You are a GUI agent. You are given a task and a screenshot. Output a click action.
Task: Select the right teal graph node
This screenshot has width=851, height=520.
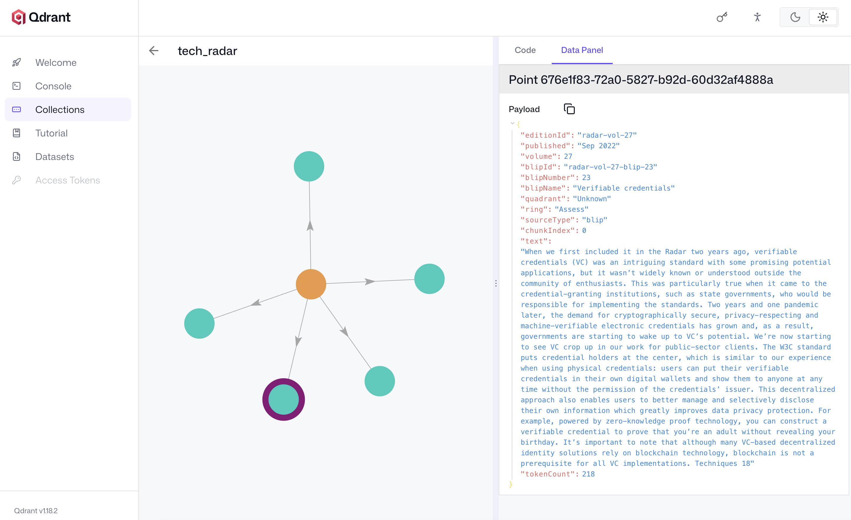click(x=429, y=279)
